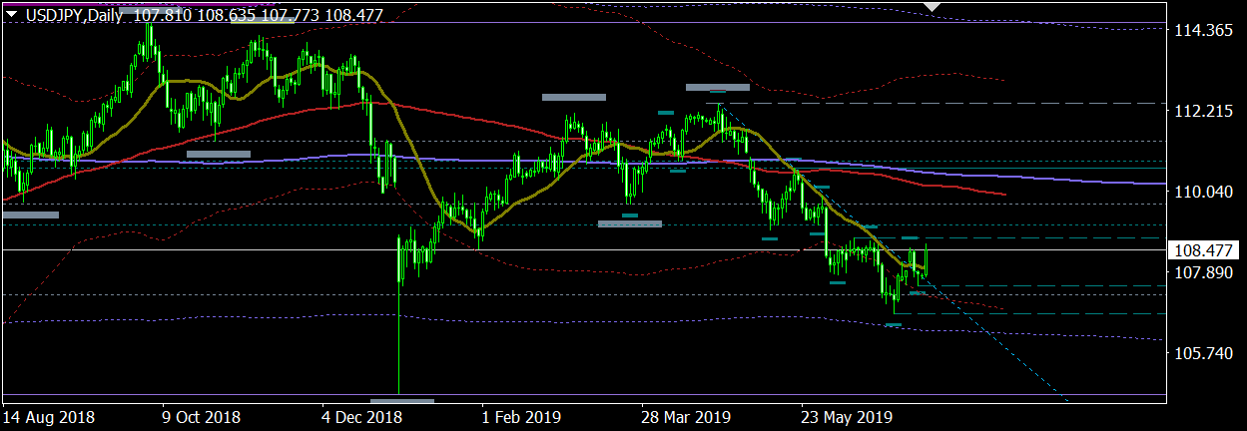This screenshot has height=431, width=1247.
Task: Click the 4 Dec 2018 date label
Action: (360, 416)
